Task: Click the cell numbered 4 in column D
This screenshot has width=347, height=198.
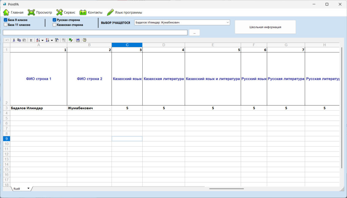Action: [164, 50]
